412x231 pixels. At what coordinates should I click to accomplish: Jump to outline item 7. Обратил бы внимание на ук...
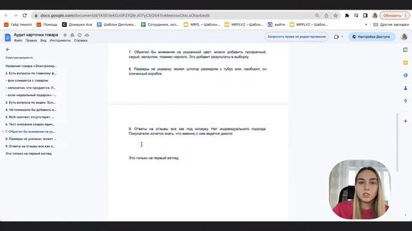[30, 132]
